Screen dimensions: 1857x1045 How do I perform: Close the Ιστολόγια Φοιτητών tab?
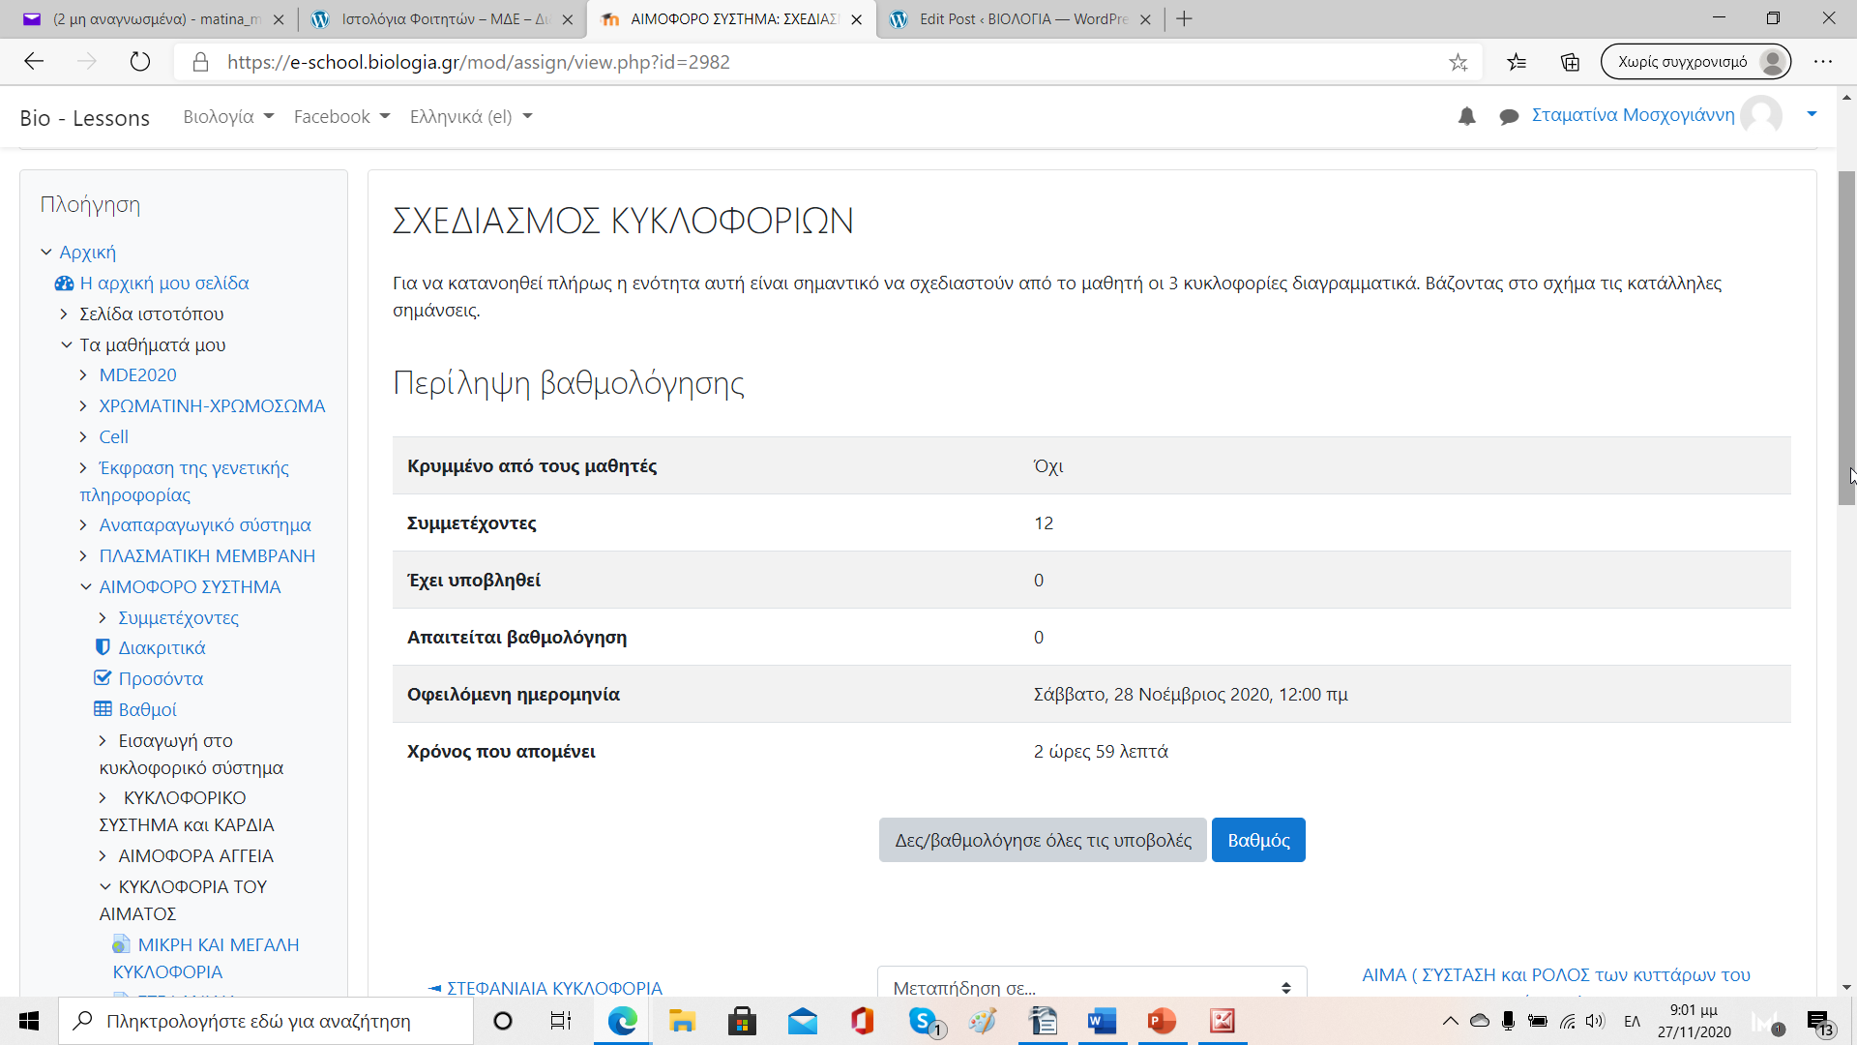point(568,19)
